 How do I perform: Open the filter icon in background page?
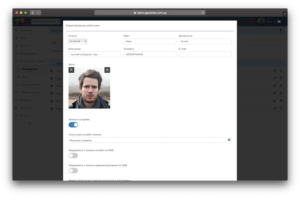point(281,30)
